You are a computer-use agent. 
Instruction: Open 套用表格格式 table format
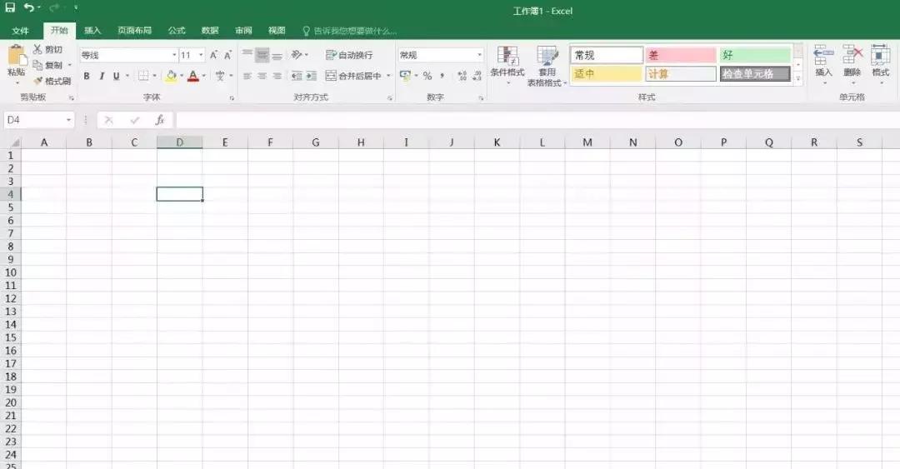pyautogui.click(x=547, y=66)
